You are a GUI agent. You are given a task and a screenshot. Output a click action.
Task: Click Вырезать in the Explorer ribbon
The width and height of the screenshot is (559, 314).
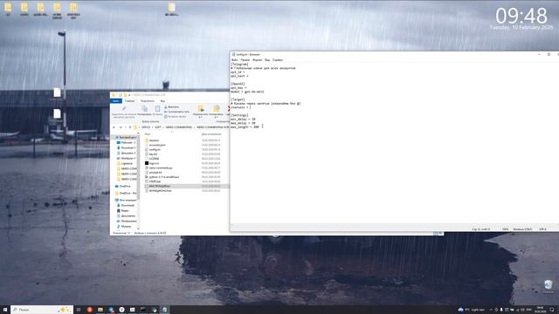pyautogui.click(x=171, y=106)
